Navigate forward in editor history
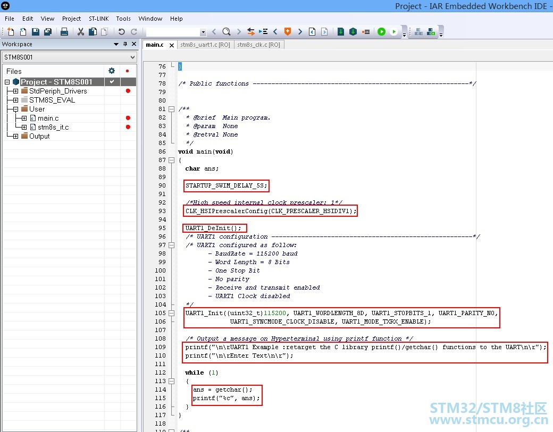The width and height of the screenshot is (553, 432). 324,32
